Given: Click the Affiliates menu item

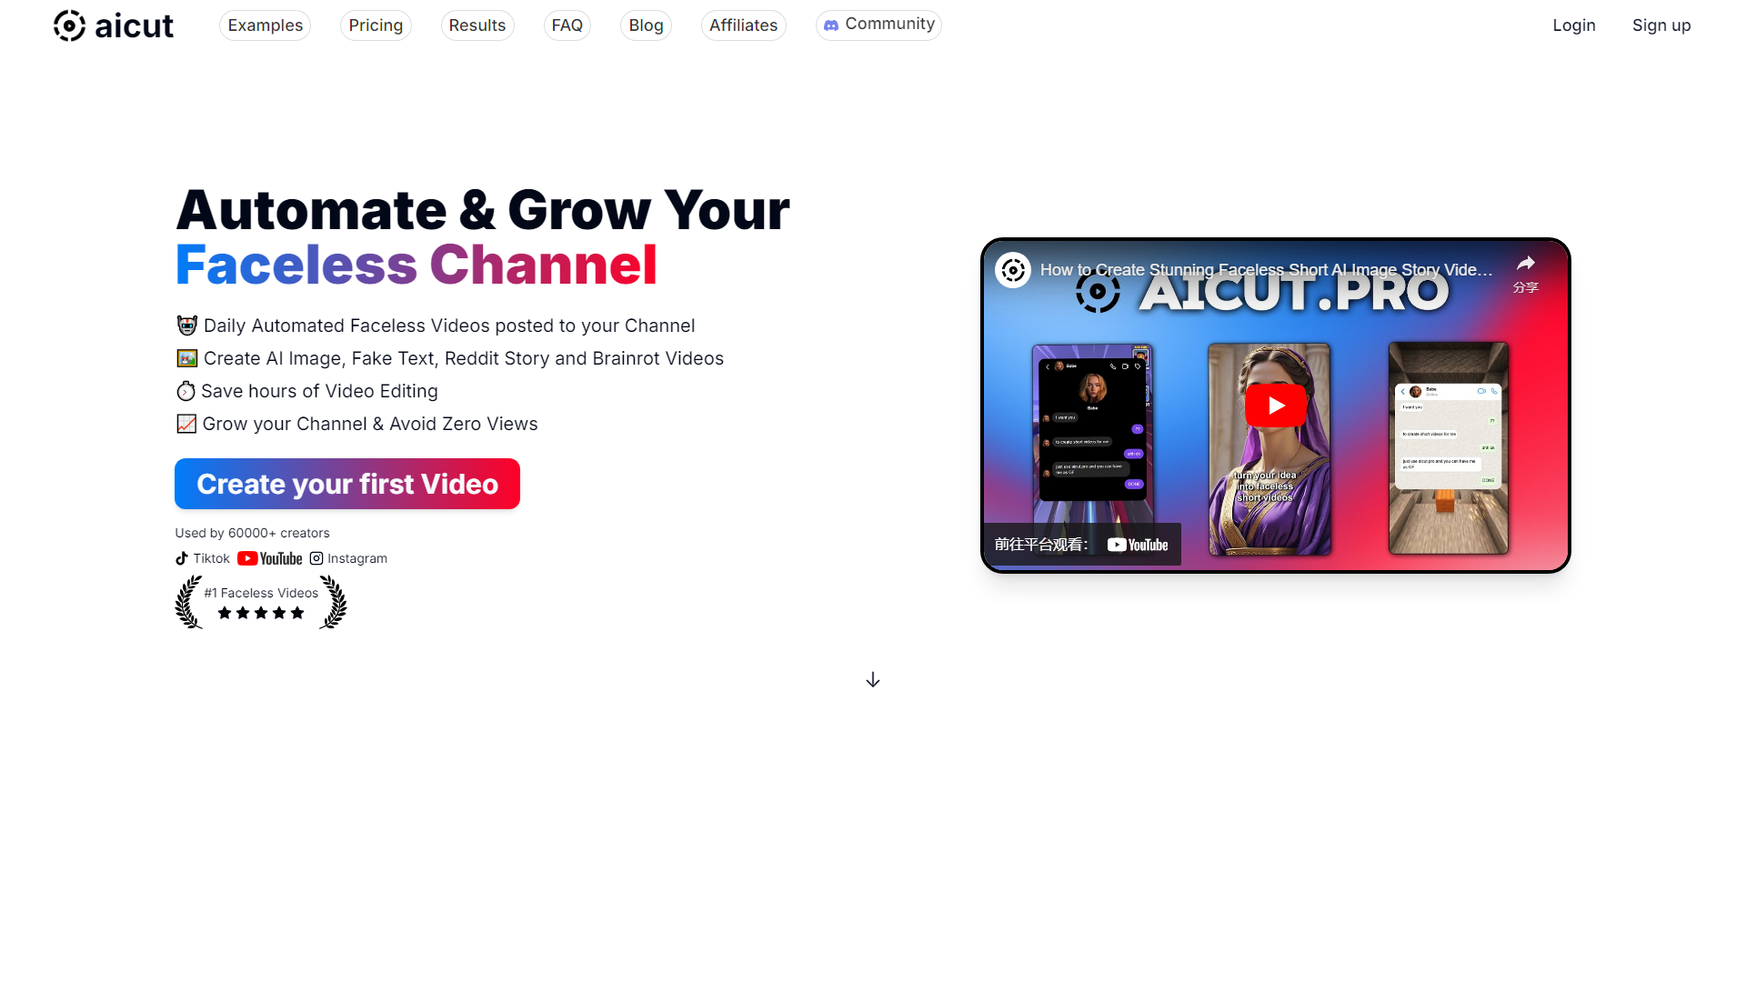Looking at the screenshot, I should (x=741, y=24).
